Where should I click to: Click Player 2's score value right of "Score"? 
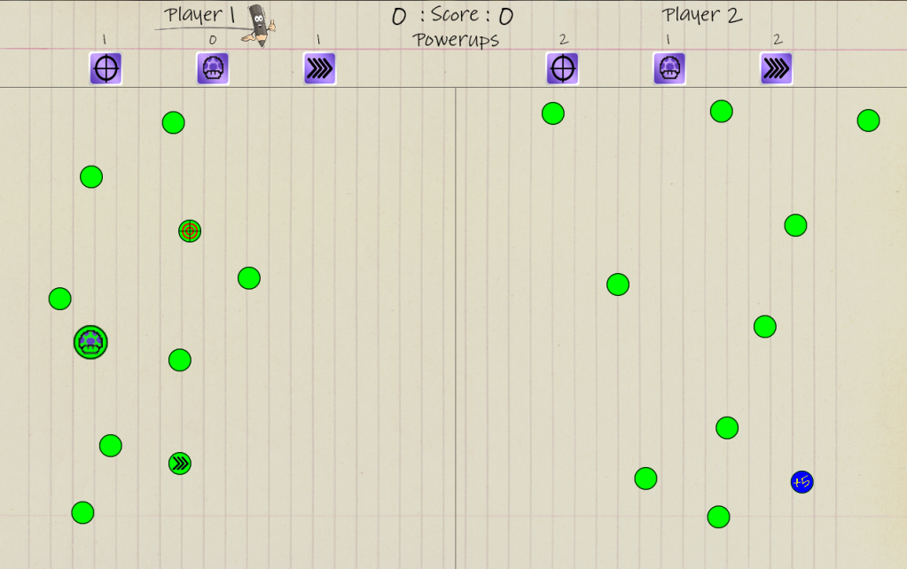point(506,17)
